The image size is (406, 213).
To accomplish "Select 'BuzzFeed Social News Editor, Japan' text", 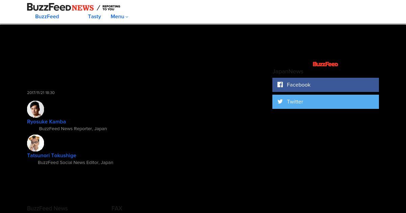I will 75,163.
